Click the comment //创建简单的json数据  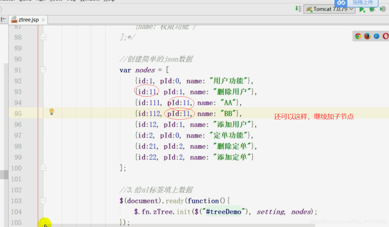pyautogui.click(x=156, y=59)
